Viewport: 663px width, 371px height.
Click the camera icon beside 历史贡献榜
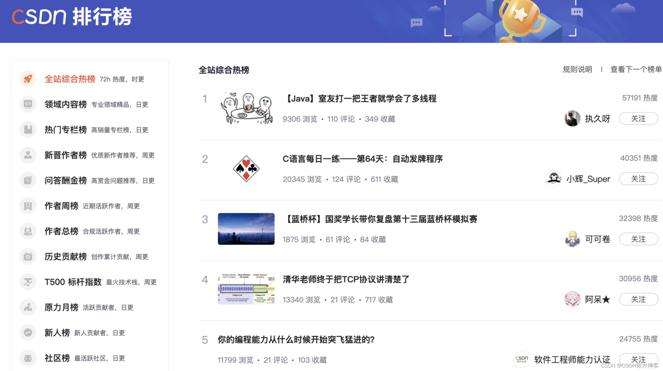point(28,256)
